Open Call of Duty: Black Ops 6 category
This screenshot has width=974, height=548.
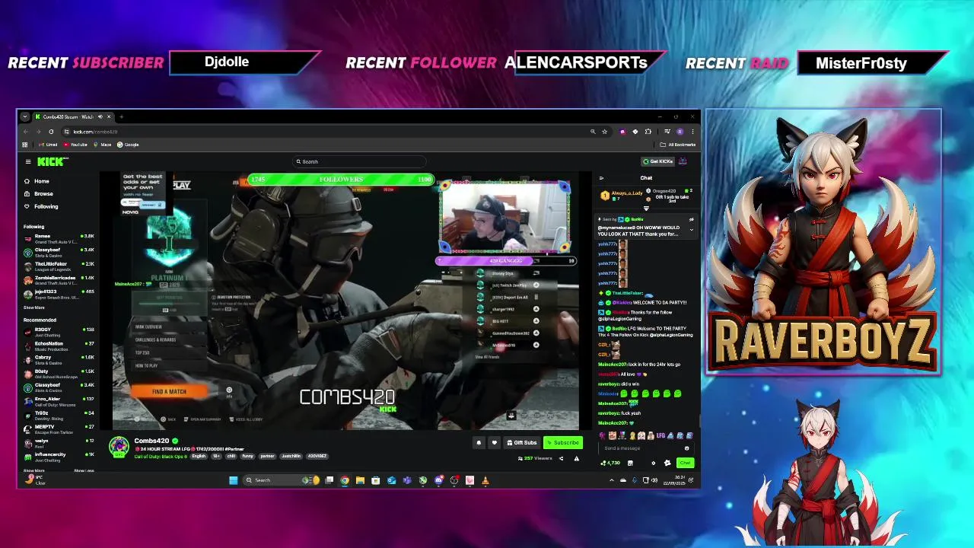click(161, 456)
